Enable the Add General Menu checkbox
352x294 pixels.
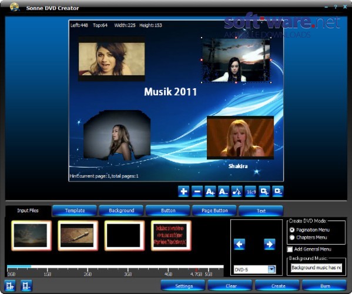click(x=290, y=249)
